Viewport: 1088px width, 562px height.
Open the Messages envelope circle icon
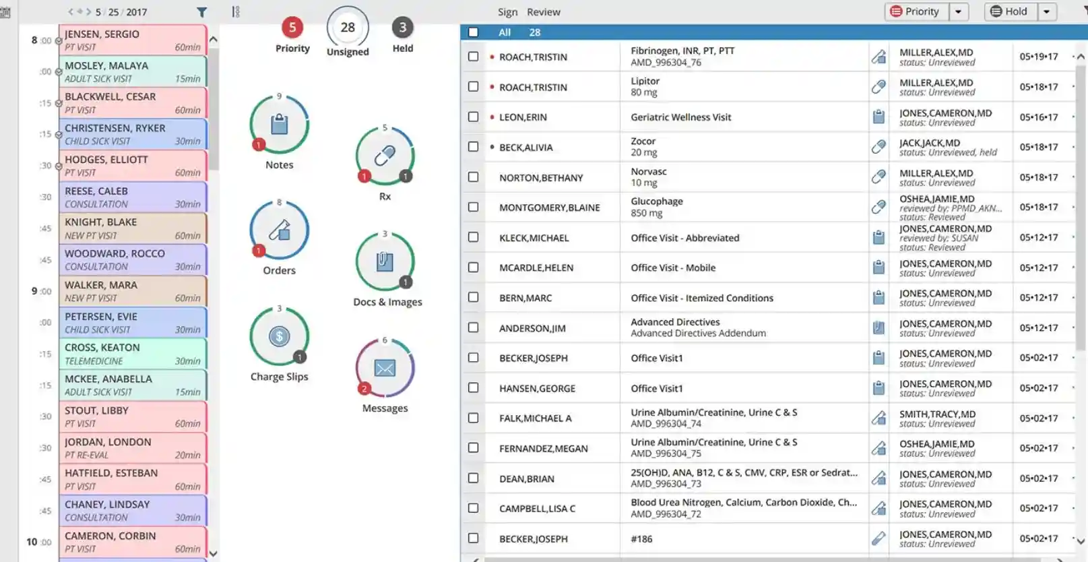[385, 368]
